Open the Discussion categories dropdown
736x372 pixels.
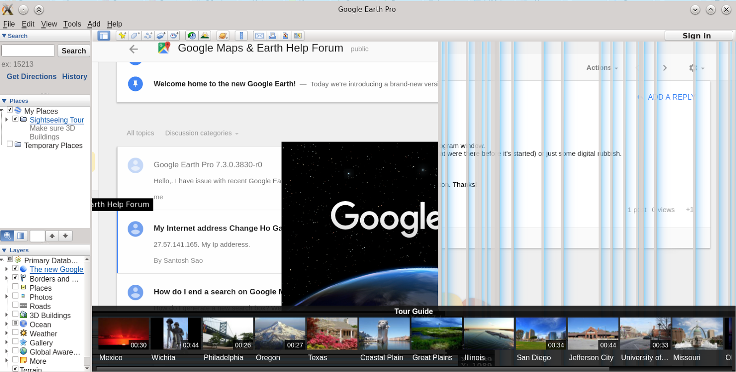coord(202,133)
